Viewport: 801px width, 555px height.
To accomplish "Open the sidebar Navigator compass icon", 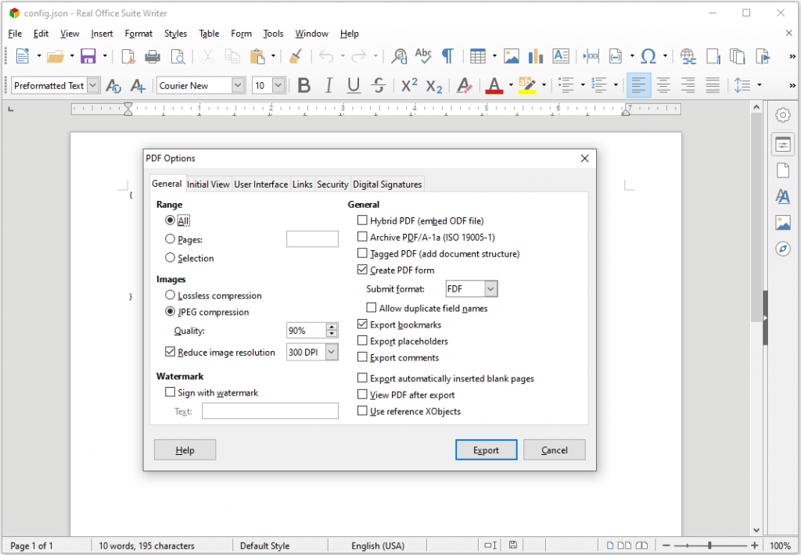I will [782, 249].
